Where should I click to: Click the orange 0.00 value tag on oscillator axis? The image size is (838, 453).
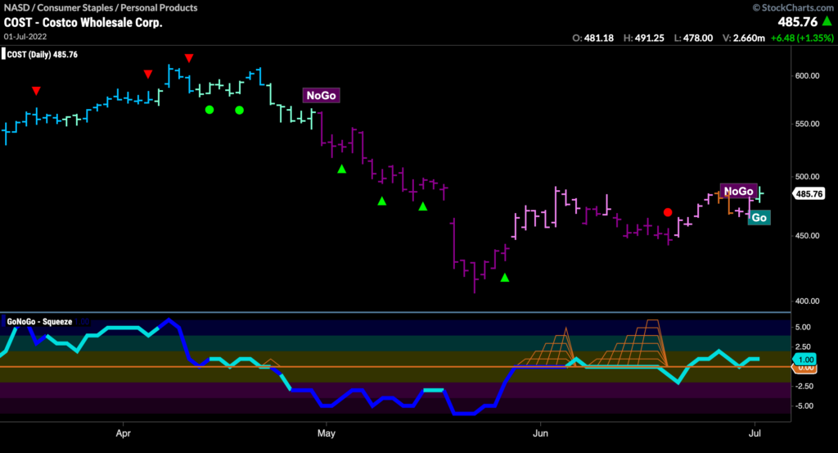805,368
